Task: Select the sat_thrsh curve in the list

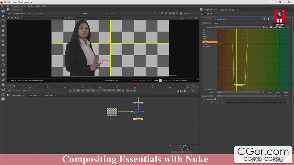Action: 206,46
